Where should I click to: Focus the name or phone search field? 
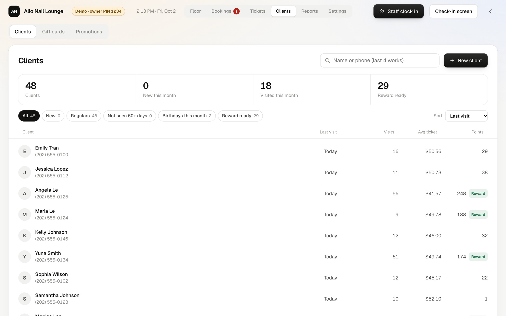(379, 60)
